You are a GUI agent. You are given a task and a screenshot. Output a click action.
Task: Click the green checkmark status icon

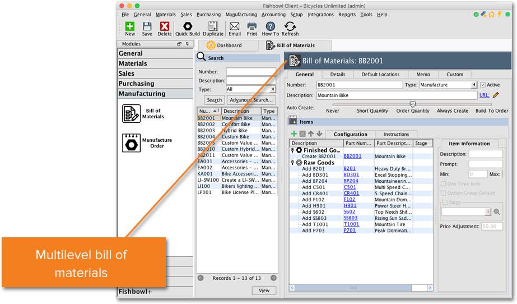[476, 14]
